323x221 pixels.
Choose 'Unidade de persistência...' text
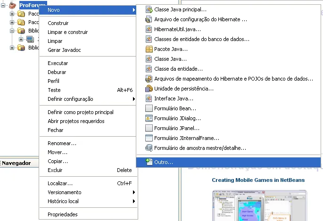pos(184,89)
